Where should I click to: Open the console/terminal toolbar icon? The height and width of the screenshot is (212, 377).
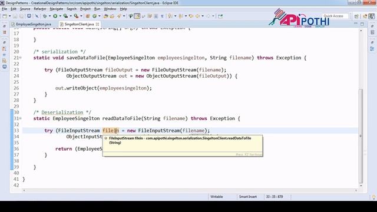[29, 16]
